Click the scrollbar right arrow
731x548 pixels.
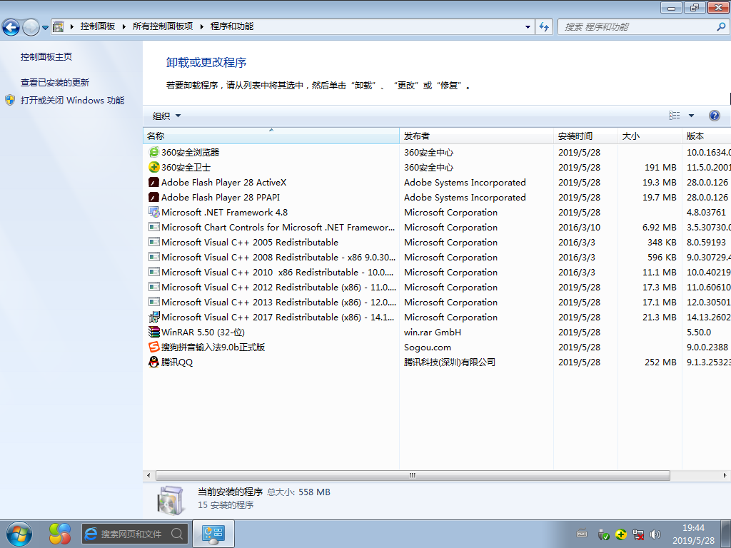click(725, 475)
